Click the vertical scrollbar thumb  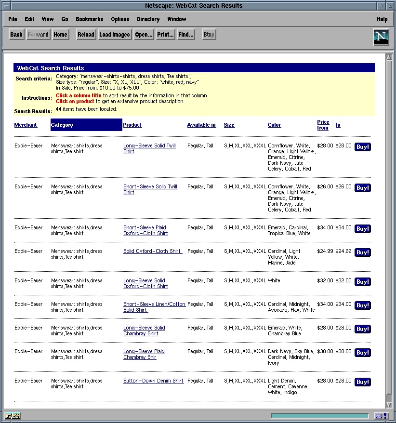pos(389,227)
